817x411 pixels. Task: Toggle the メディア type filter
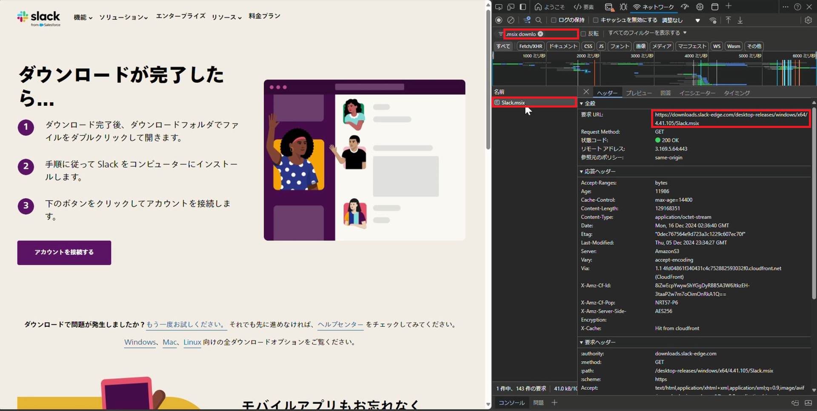662,46
